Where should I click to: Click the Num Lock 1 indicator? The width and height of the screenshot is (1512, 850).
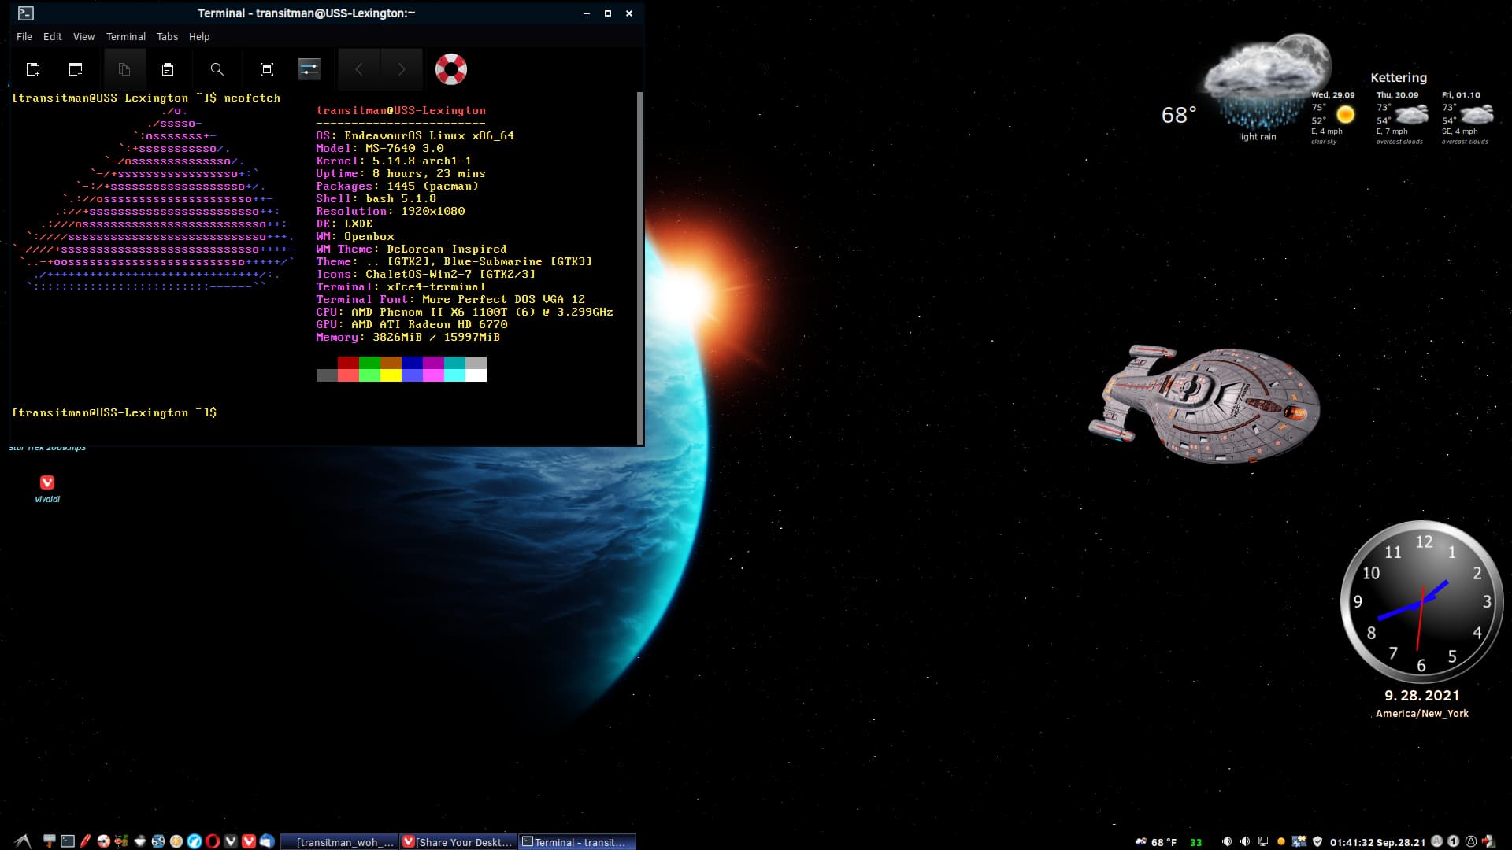pyautogui.click(x=1454, y=841)
